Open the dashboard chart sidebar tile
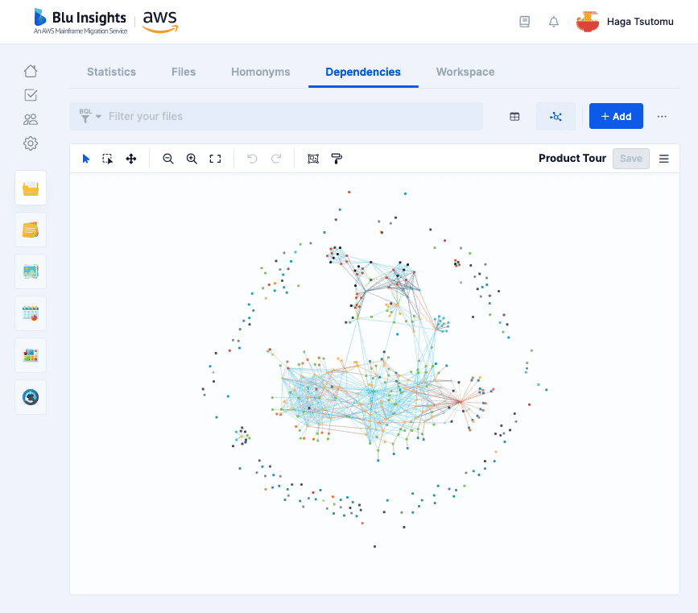 (x=31, y=355)
